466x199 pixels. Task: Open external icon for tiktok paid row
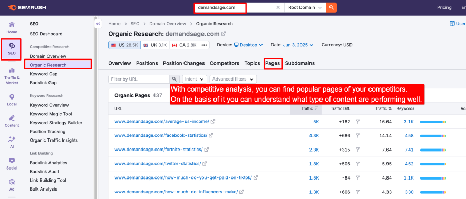(x=256, y=178)
